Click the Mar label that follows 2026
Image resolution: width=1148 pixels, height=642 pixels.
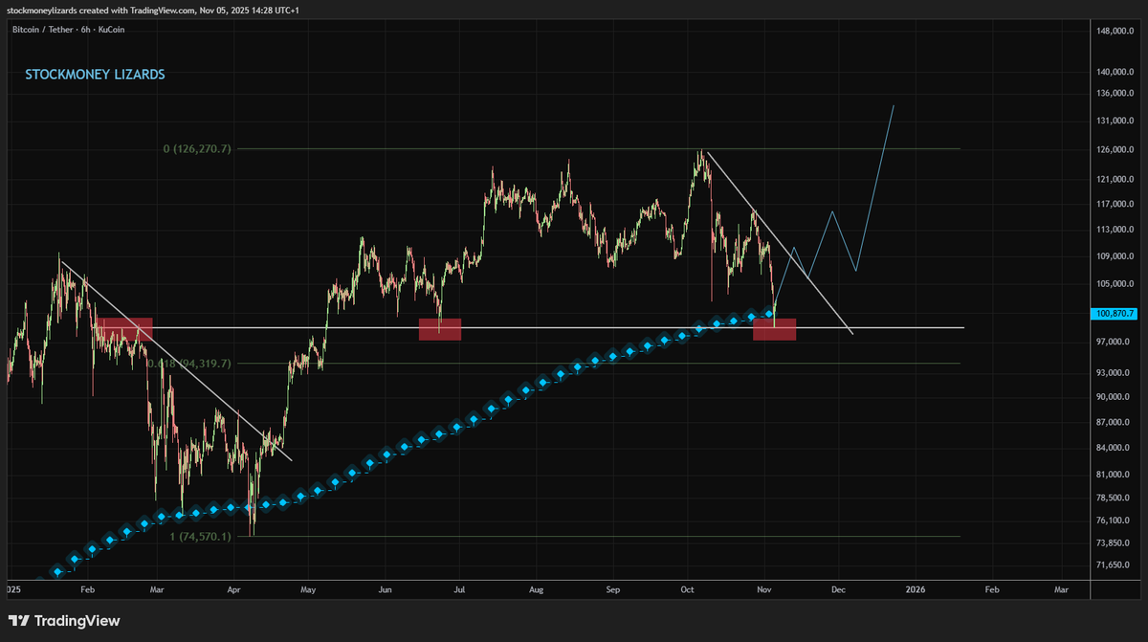(1062, 590)
